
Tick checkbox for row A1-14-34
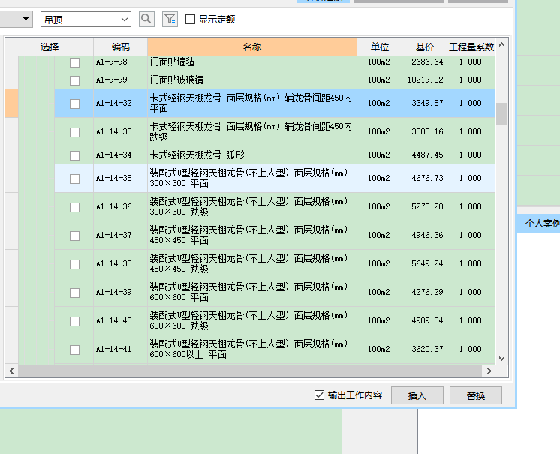click(x=74, y=155)
